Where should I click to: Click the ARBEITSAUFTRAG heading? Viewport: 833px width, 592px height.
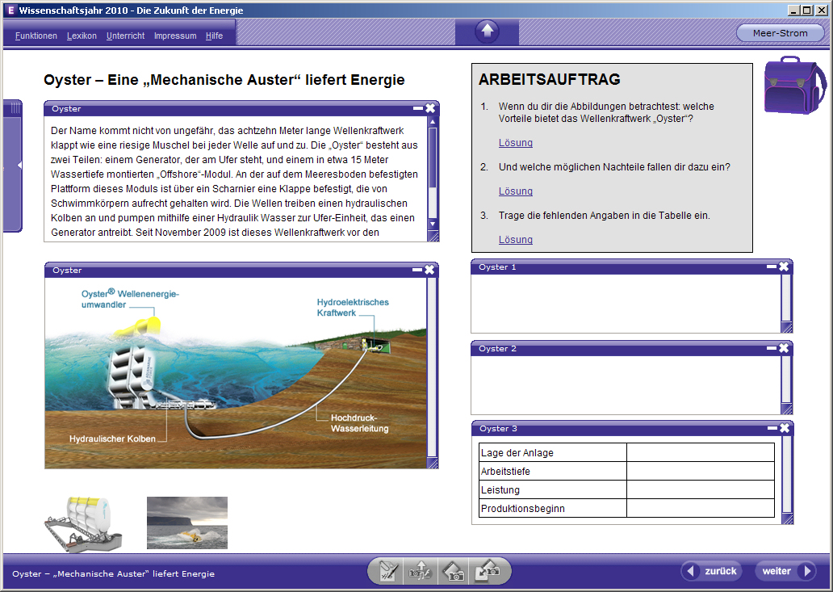550,79
